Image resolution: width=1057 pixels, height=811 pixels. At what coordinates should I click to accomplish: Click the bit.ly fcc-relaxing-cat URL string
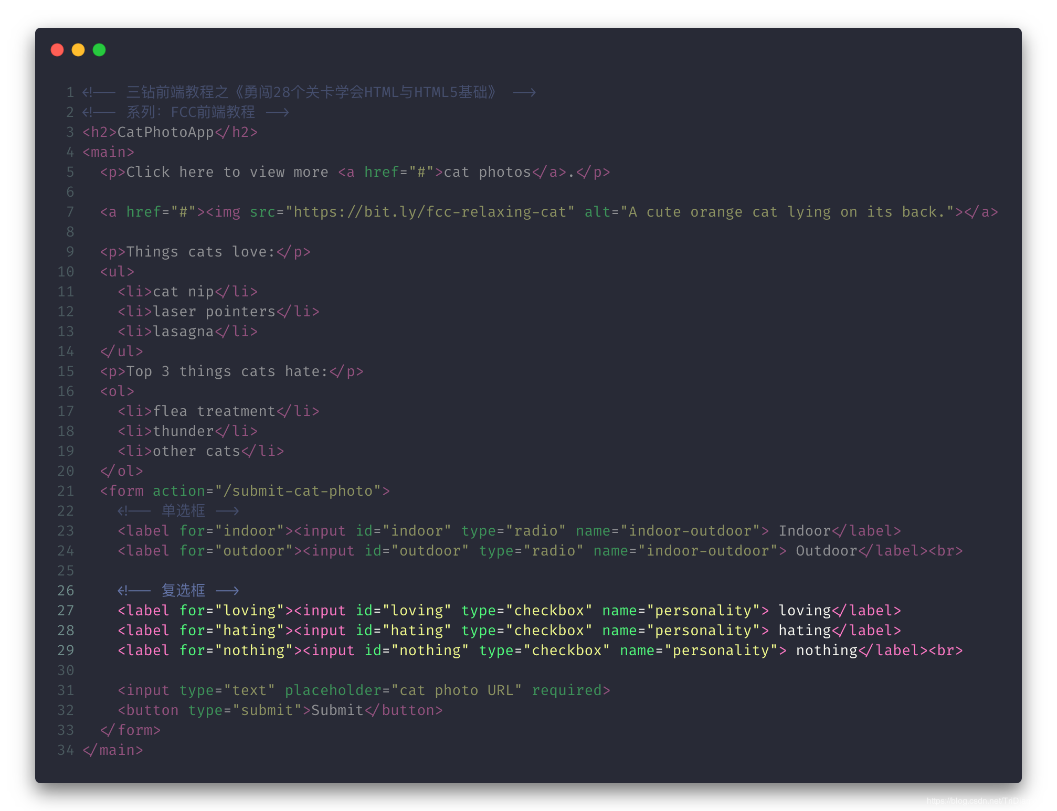pyautogui.click(x=429, y=212)
